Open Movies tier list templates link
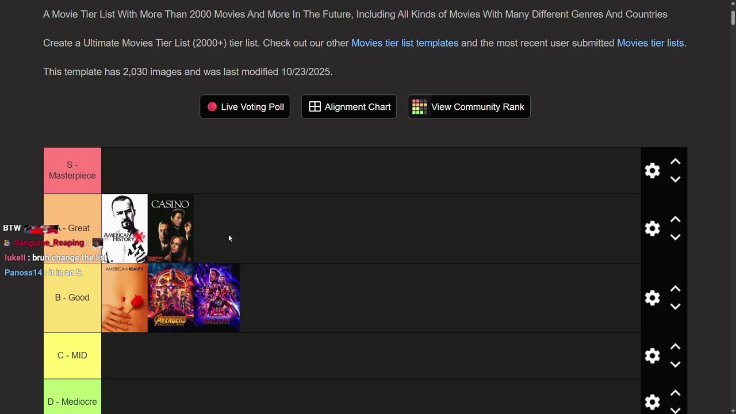 (x=405, y=43)
